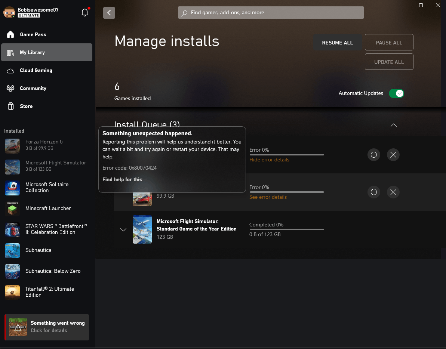This screenshot has height=349, width=446.
Task: Click the first Error 0% progress bar
Action: [287, 155]
